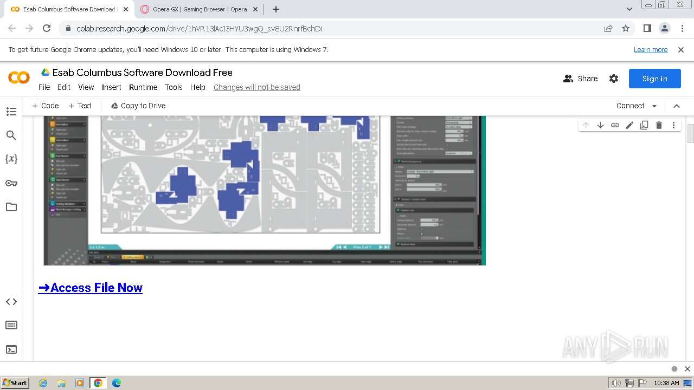Bookmark this tab with star icon
The height and width of the screenshot is (390, 694).
coord(626,28)
